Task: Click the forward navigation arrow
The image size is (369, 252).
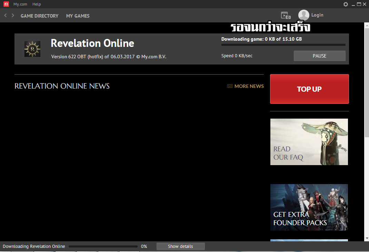Action: coord(13,15)
